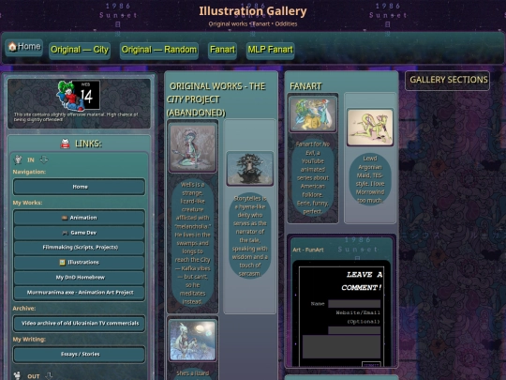Click the Animation film icon
The width and height of the screenshot is (506, 380).
[65, 218]
